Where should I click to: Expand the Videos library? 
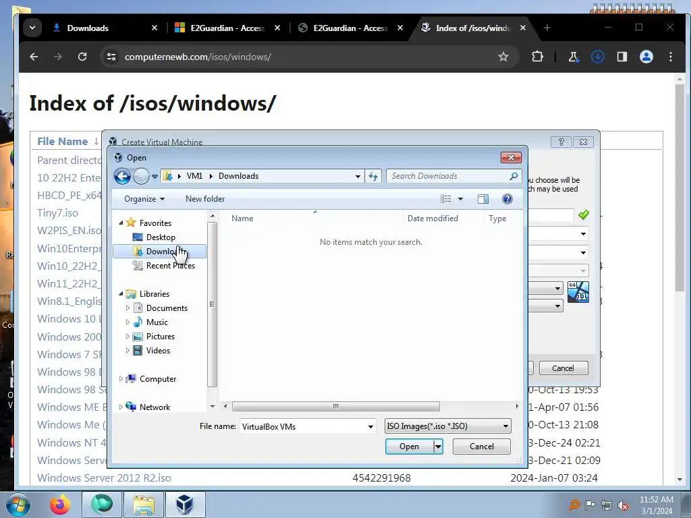[128, 351]
